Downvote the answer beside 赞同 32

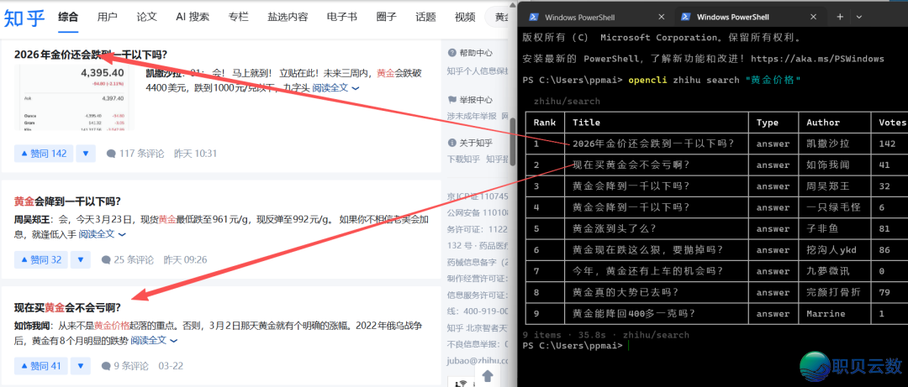tap(81, 259)
